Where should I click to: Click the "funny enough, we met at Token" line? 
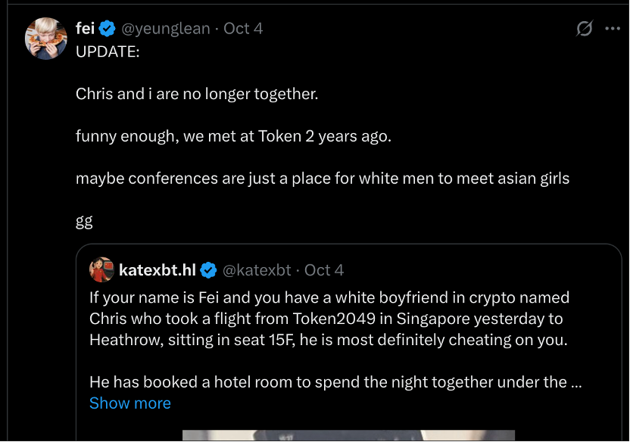(233, 136)
